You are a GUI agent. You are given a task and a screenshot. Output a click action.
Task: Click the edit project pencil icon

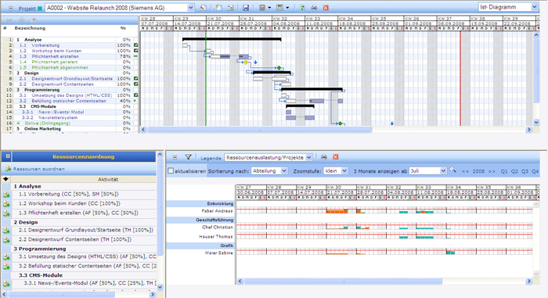203,8
